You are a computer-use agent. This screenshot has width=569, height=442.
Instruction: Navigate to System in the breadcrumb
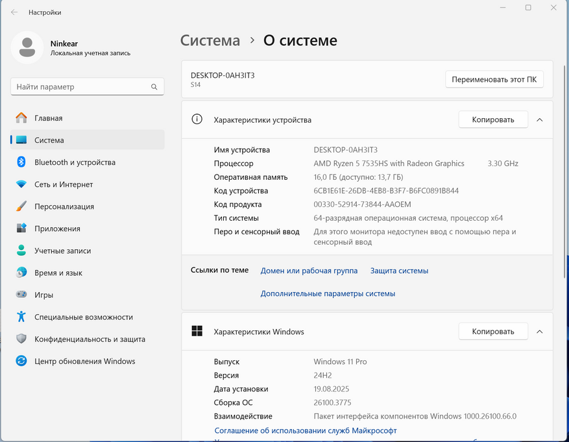[x=210, y=40]
